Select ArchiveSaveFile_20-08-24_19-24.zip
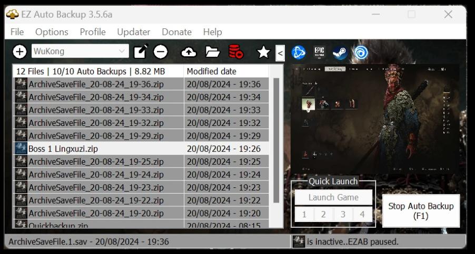 tap(142, 175)
